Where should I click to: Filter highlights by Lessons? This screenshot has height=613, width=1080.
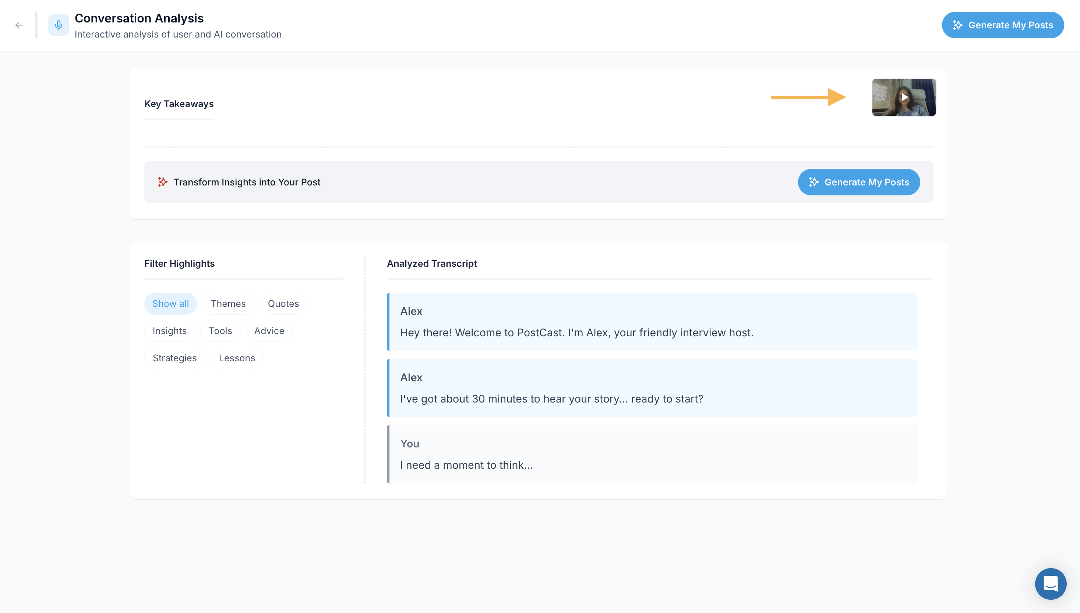point(237,358)
